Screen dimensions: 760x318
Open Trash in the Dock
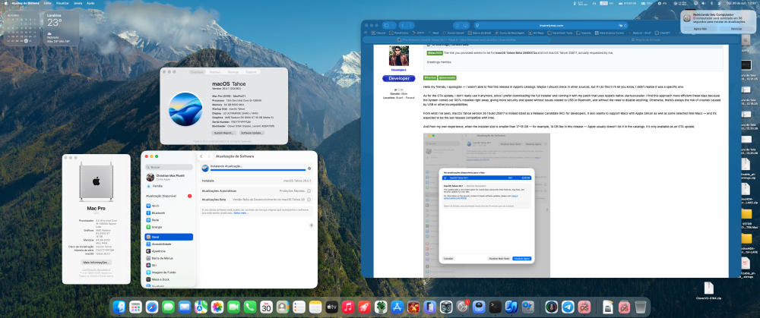pyautogui.click(x=640, y=307)
